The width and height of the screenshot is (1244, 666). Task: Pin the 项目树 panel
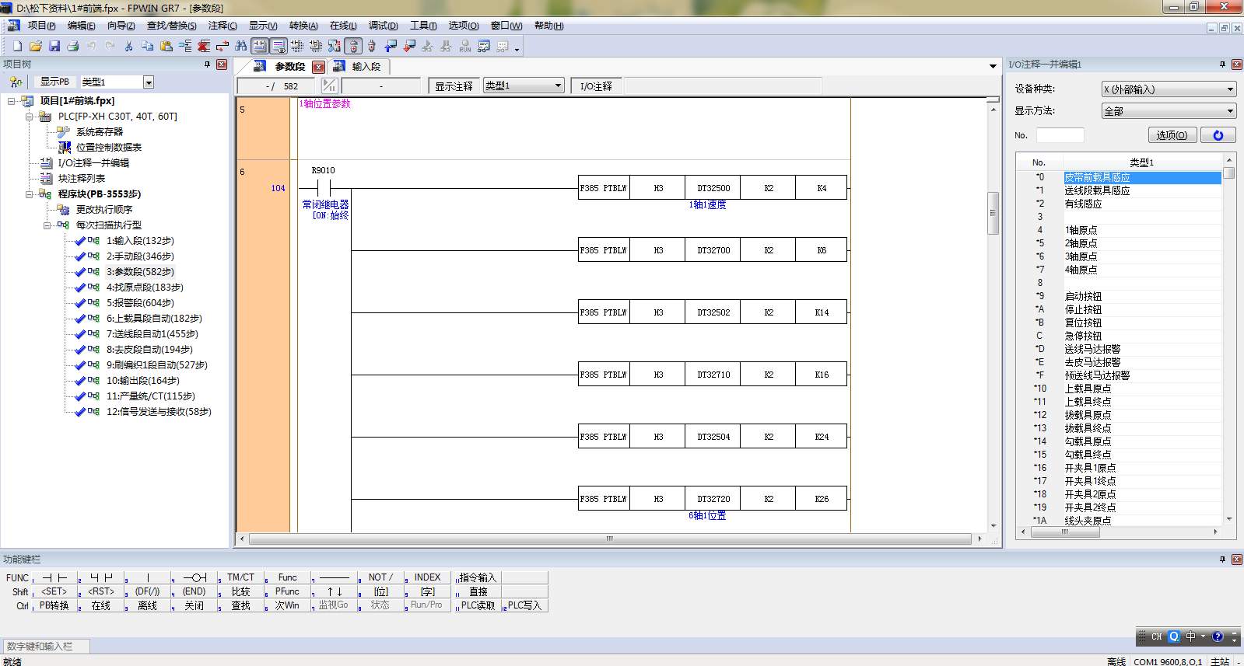(207, 65)
